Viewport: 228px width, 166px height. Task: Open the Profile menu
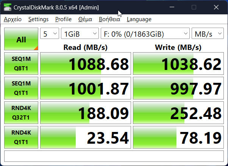(x=63, y=19)
